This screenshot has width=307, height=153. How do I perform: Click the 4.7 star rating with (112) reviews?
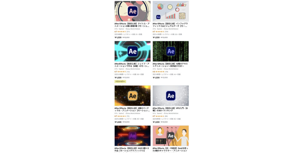[x=122, y=72]
